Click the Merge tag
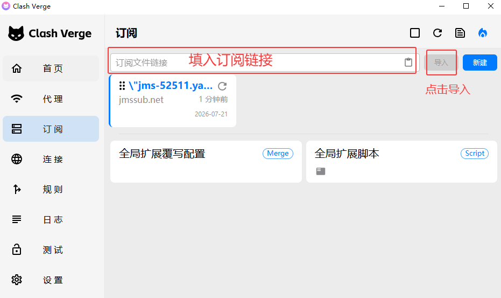501x298 pixels. click(x=278, y=154)
